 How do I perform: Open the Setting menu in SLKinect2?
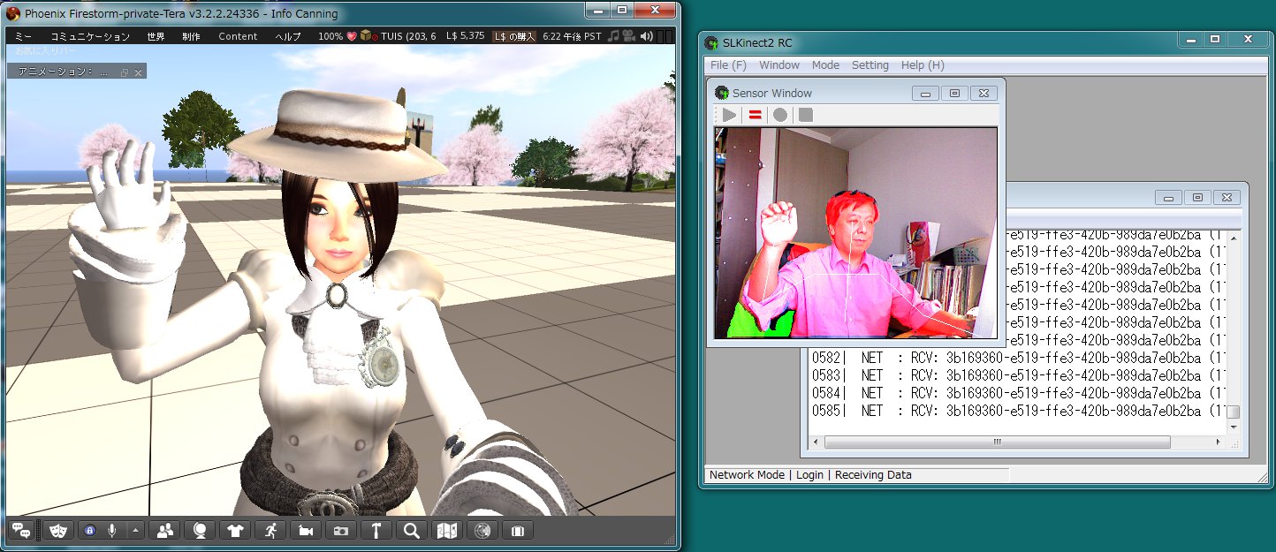[x=870, y=64]
